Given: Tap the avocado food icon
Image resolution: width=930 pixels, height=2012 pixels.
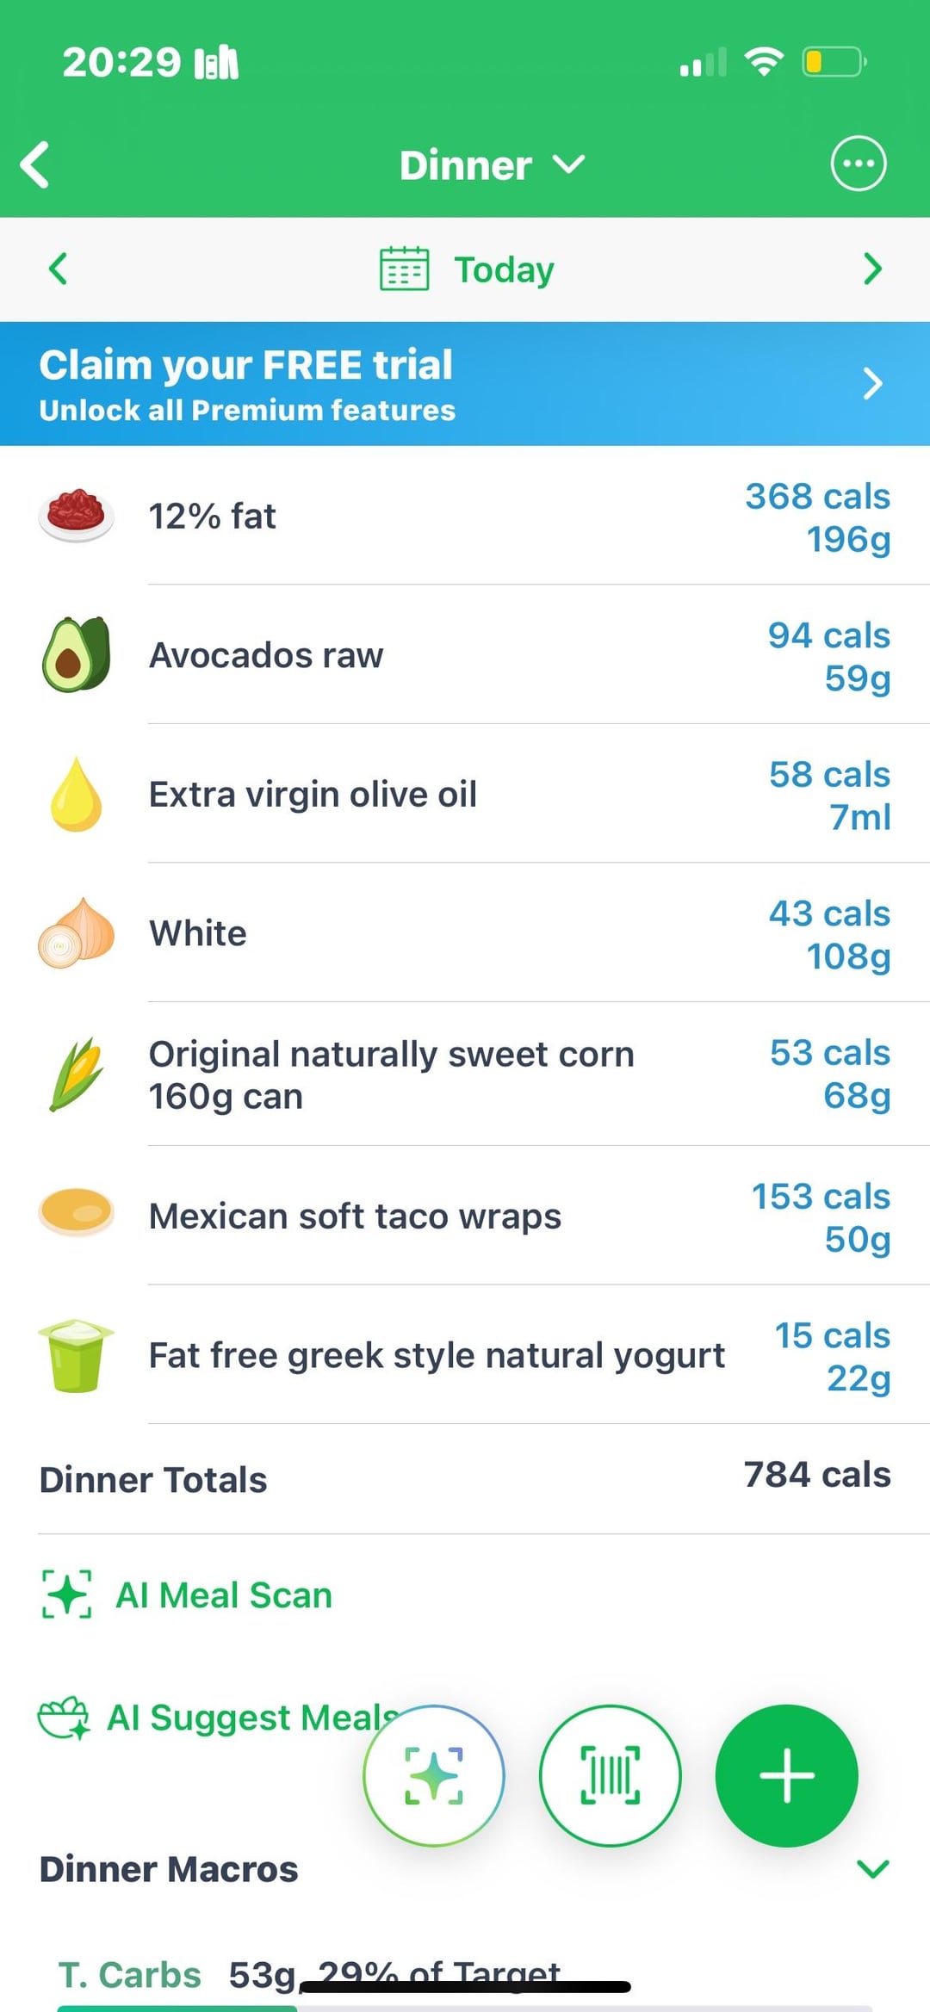Looking at the screenshot, I should 76,655.
